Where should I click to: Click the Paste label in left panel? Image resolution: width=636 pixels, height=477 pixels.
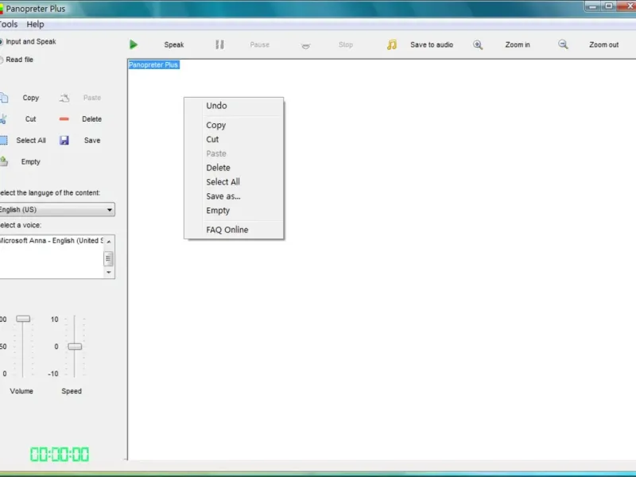pyautogui.click(x=92, y=98)
